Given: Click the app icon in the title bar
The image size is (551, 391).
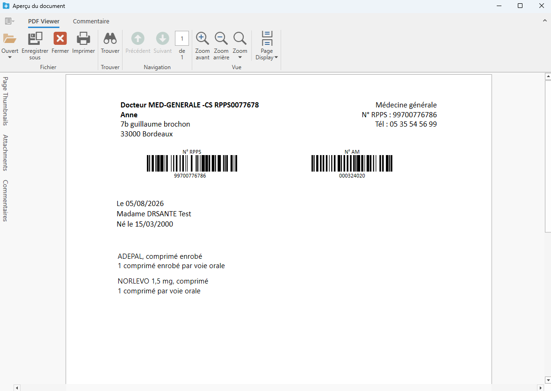Looking at the screenshot, I should pyautogui.click(x=6, y=6).
